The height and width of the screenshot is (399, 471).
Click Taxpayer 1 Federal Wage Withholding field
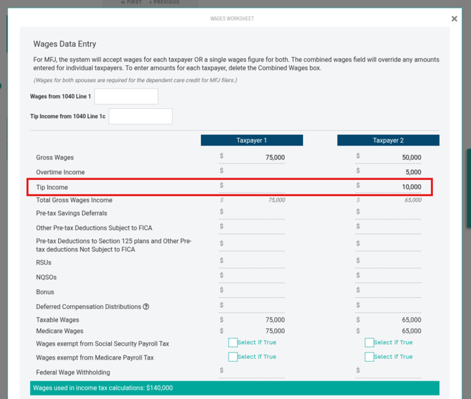252,372
